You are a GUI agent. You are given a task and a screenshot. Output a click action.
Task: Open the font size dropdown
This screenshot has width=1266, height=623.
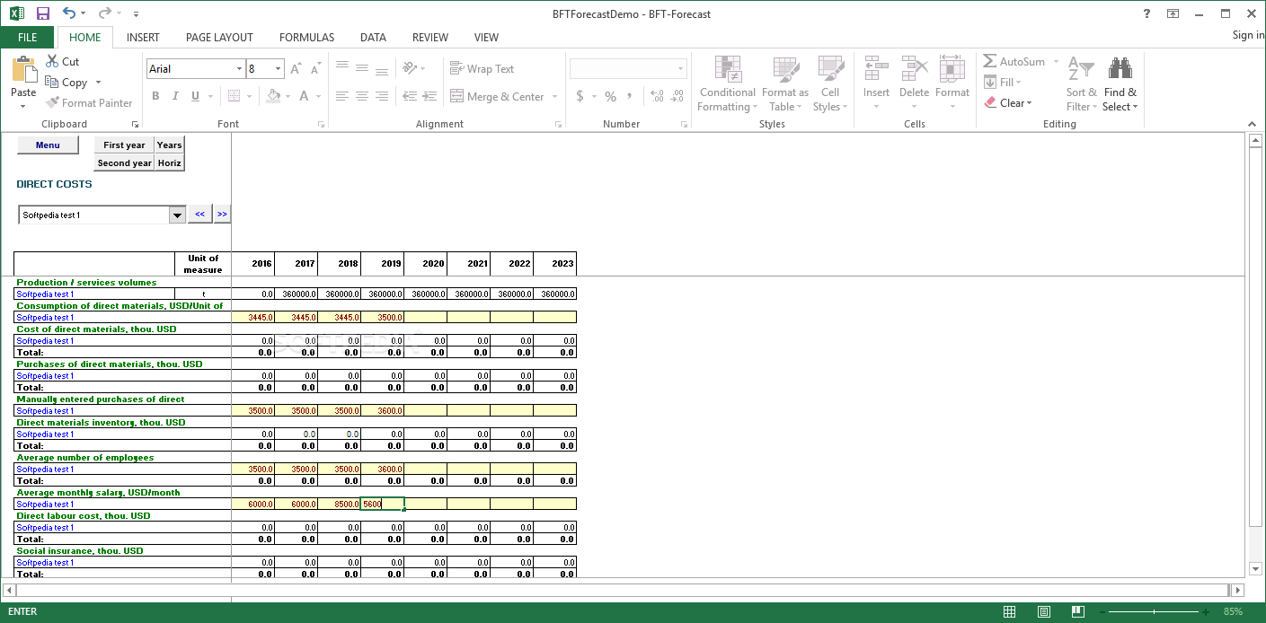tap(279, 69)
